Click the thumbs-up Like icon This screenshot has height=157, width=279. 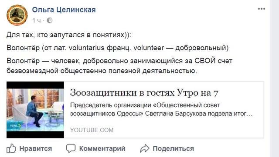[x=11, y=148]
